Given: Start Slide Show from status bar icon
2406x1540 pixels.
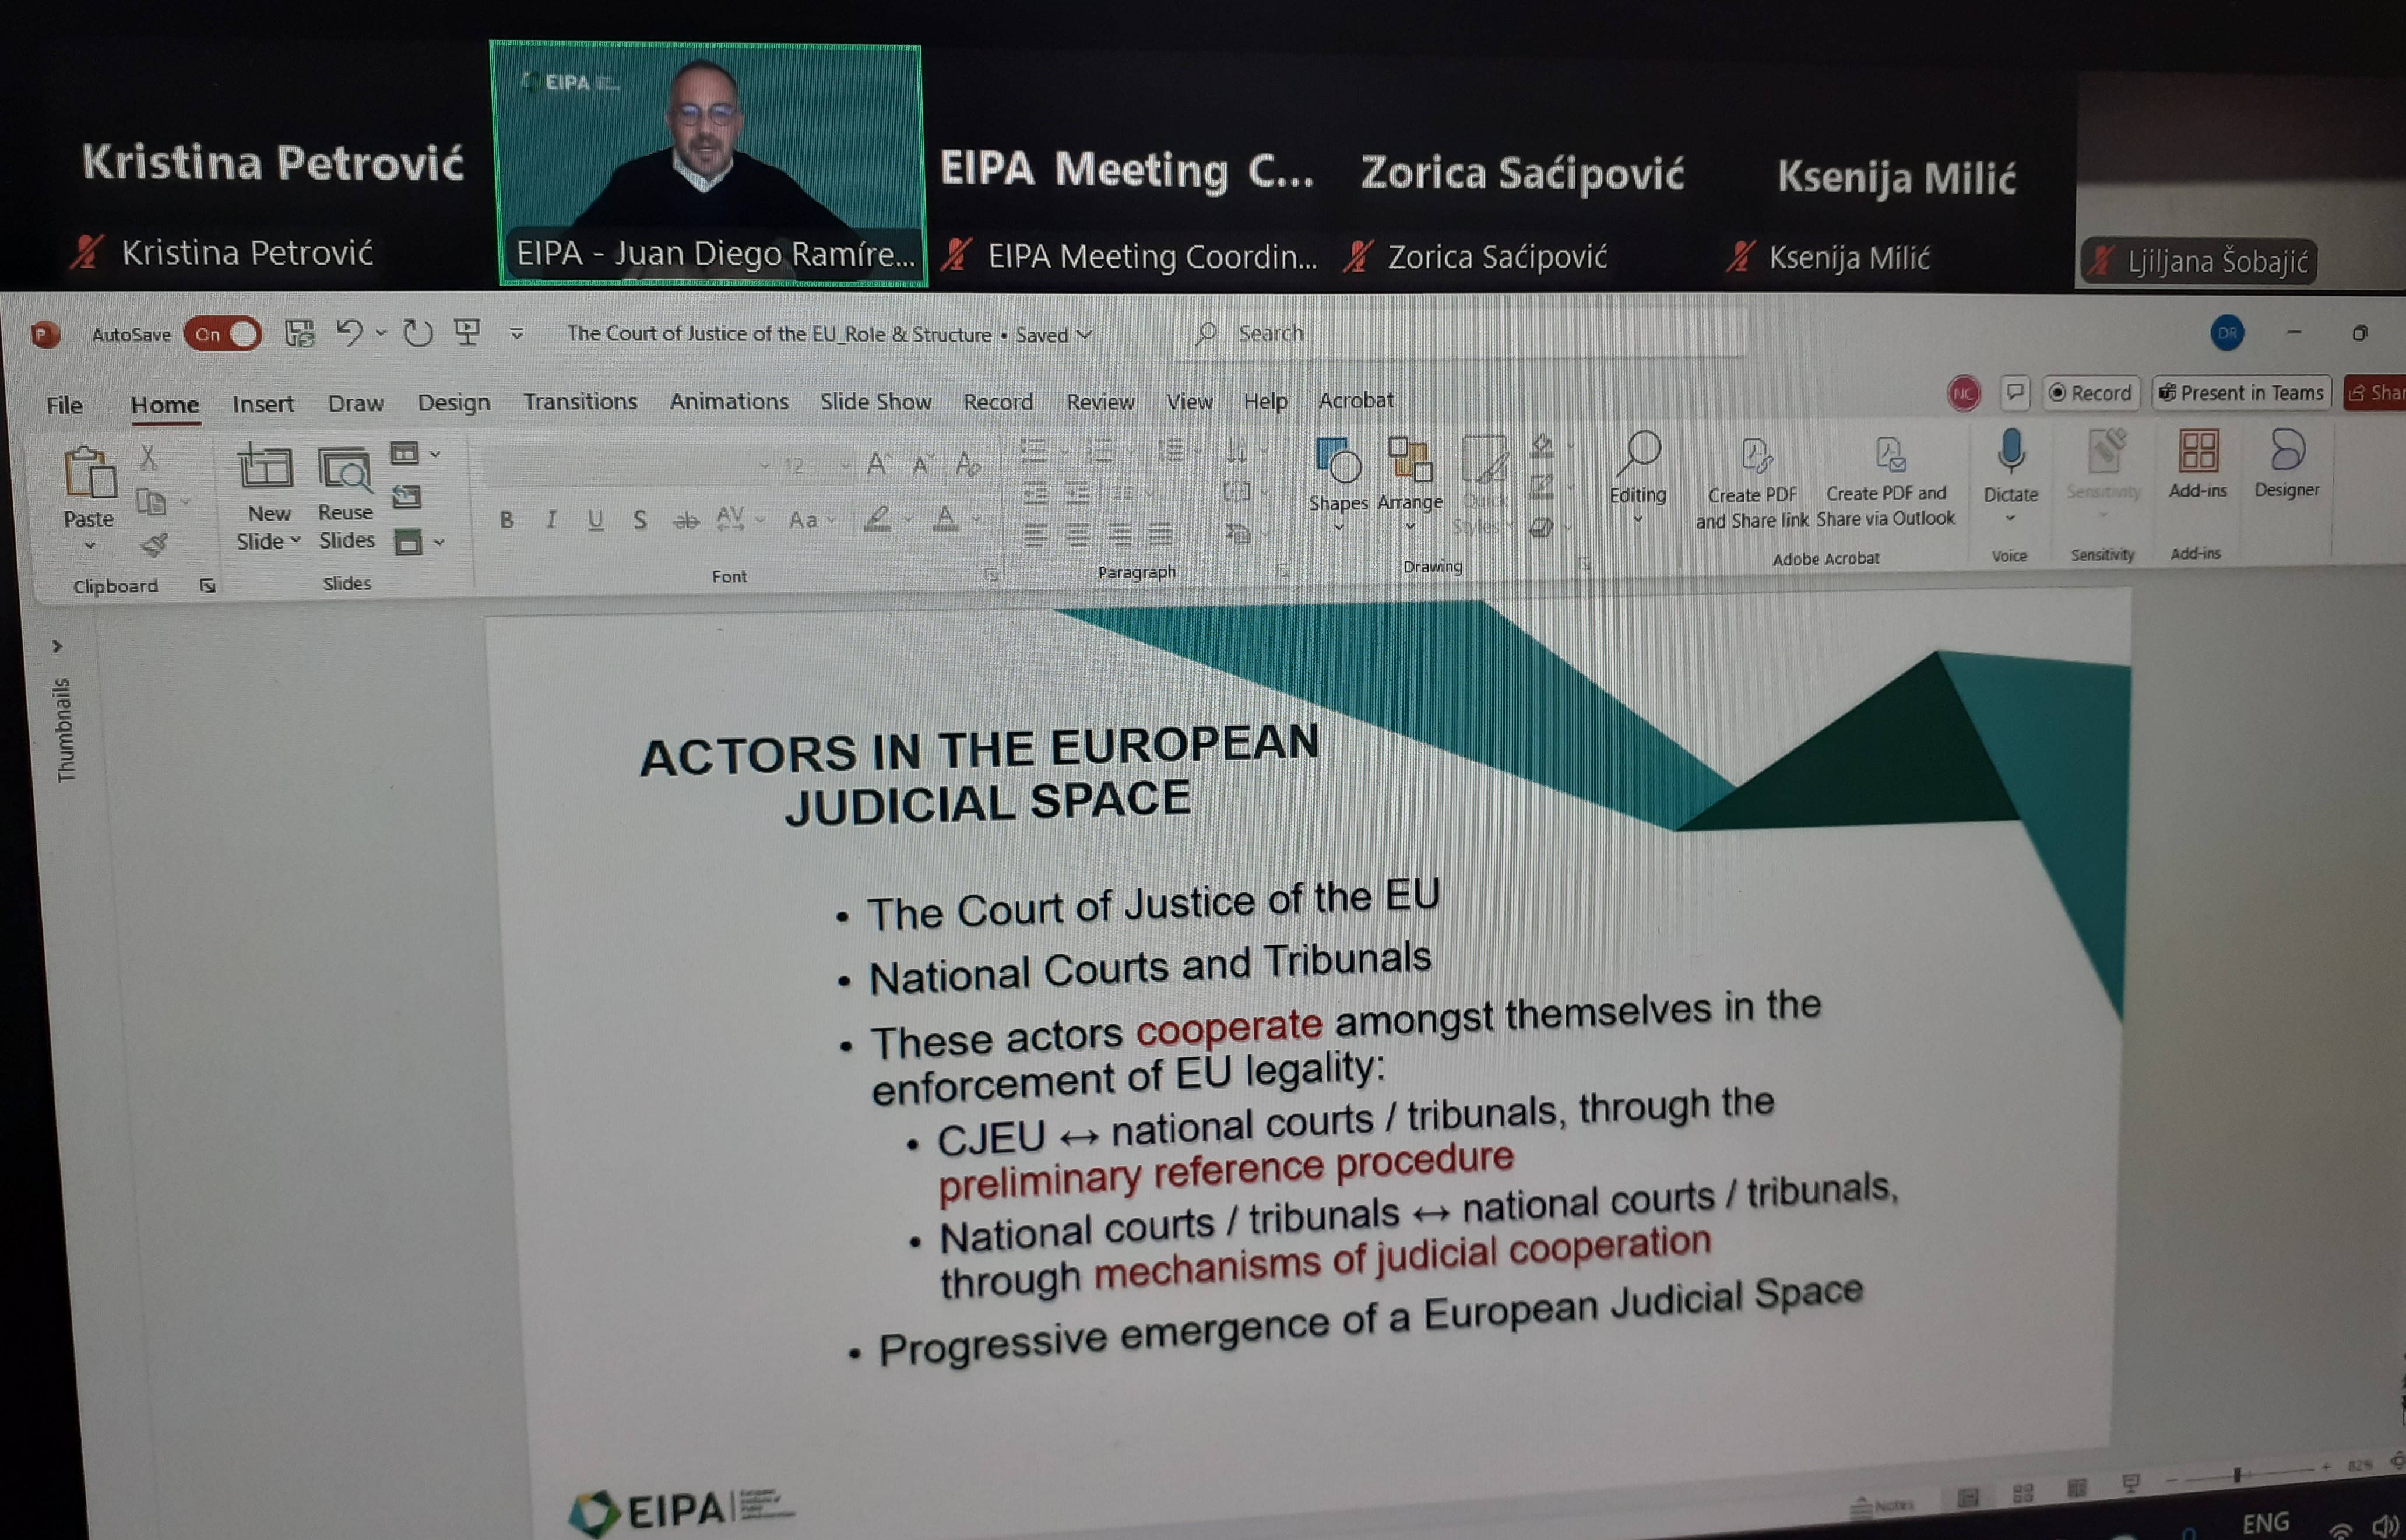Looking at the screenshot, I should (2131, 1483).
